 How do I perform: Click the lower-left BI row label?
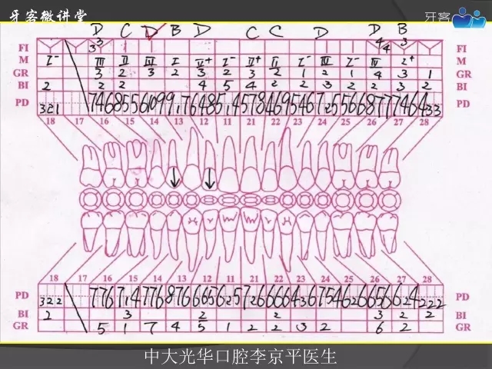25,314
